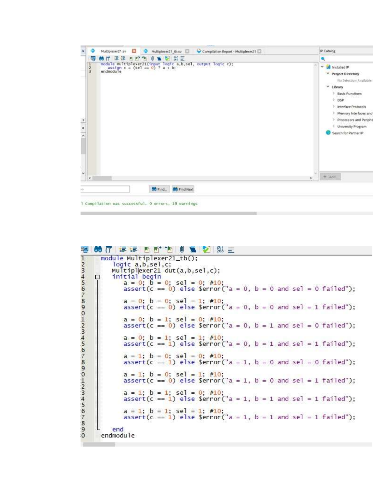Click the upper editor horizontal scrollbar thumb
Image resolution: width=383 pixels, height=496 pixels.
coord(102,178)
